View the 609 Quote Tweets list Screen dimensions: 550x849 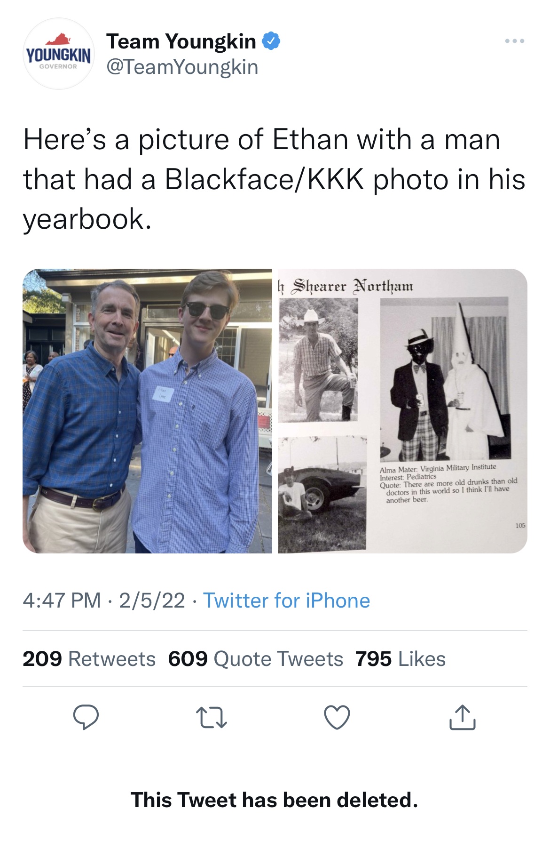point(255,659)
